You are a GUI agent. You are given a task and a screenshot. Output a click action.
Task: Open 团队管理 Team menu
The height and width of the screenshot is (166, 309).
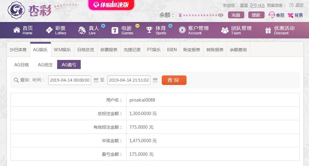(x=236, y=30)
